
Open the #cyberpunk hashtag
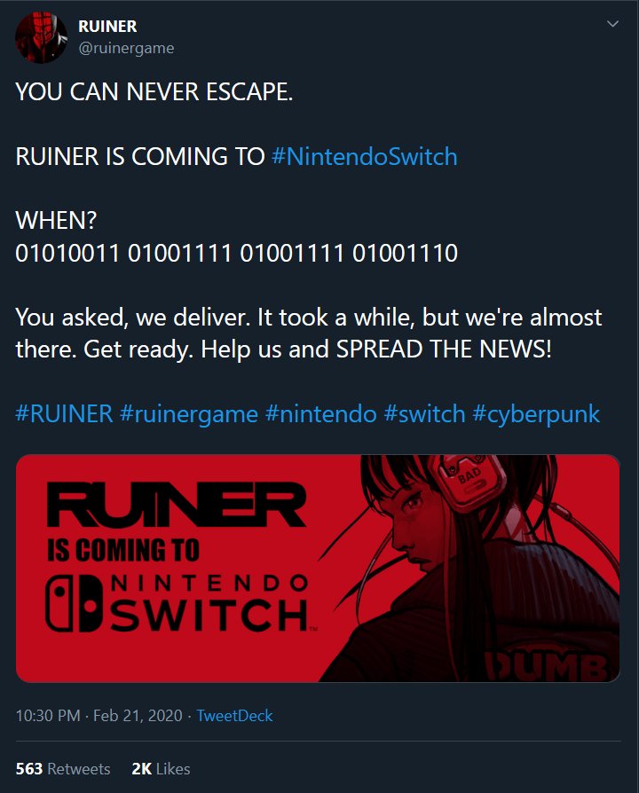536,413
